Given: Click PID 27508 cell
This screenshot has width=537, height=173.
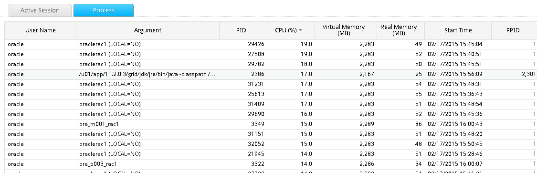Looking at the screenshot, I should tap(243, 54).
